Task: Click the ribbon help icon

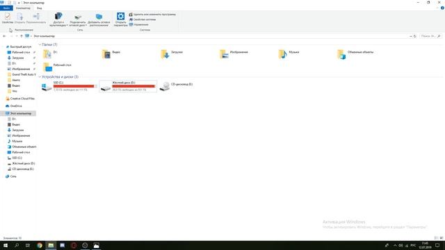Action: (x=442, y=8)
